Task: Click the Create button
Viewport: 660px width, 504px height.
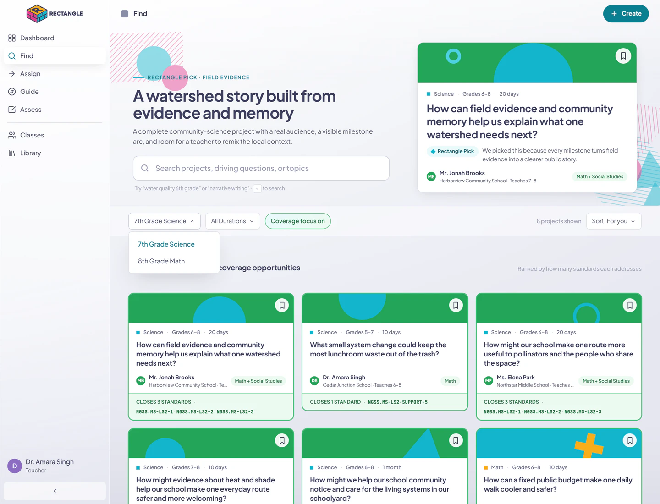Action: coord(626,14)
